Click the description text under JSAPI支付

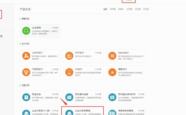coord(45,57)
